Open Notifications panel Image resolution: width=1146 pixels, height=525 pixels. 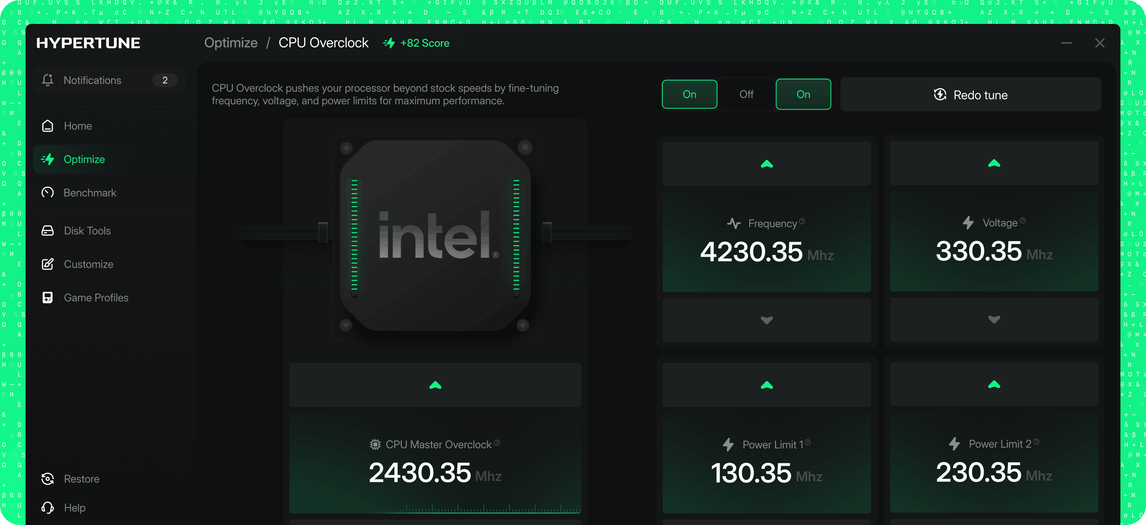point(109,80)
